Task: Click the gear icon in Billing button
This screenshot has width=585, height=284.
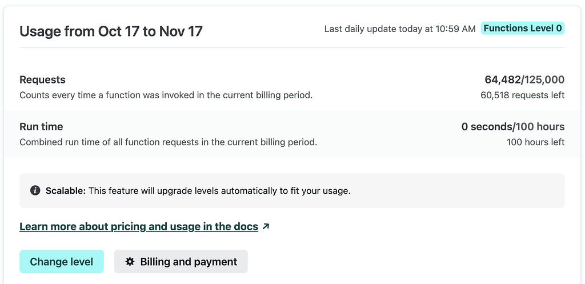Action: 130,262
